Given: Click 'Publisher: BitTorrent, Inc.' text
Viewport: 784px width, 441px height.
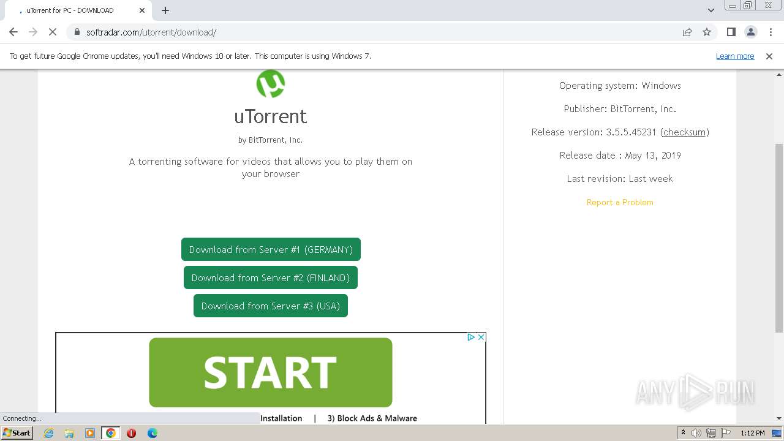Looking at the screenshot, I should pyautogui.click(x=620, y=108).
